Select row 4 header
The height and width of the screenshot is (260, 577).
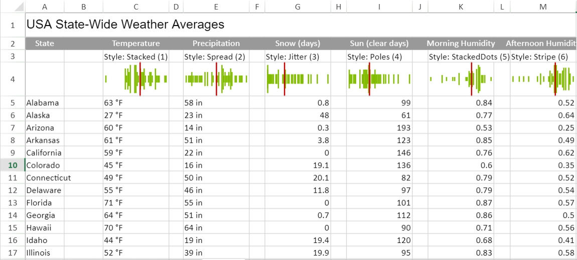coord(13,79)
